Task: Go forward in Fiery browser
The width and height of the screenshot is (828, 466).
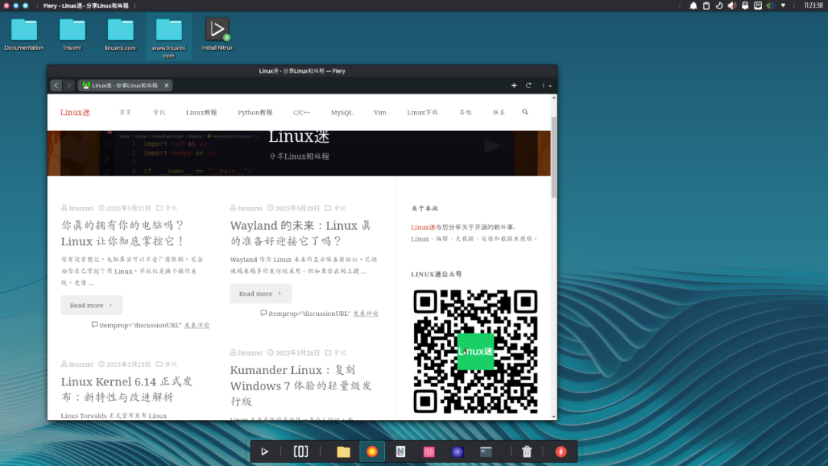Action: point(69,85)
